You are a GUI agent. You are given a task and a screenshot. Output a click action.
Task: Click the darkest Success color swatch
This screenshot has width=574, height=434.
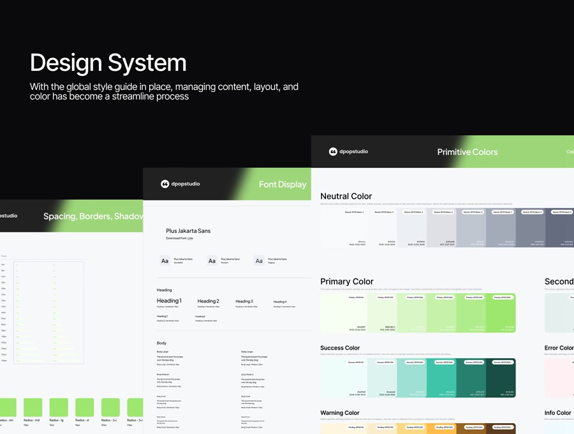click(501, 377)
